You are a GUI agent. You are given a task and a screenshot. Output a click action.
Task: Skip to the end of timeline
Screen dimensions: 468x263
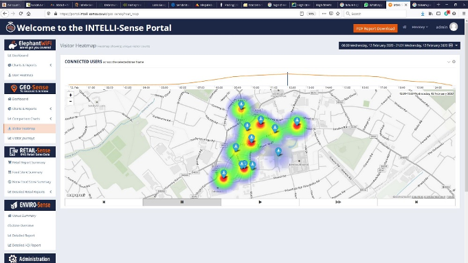[x=416, y=202]
